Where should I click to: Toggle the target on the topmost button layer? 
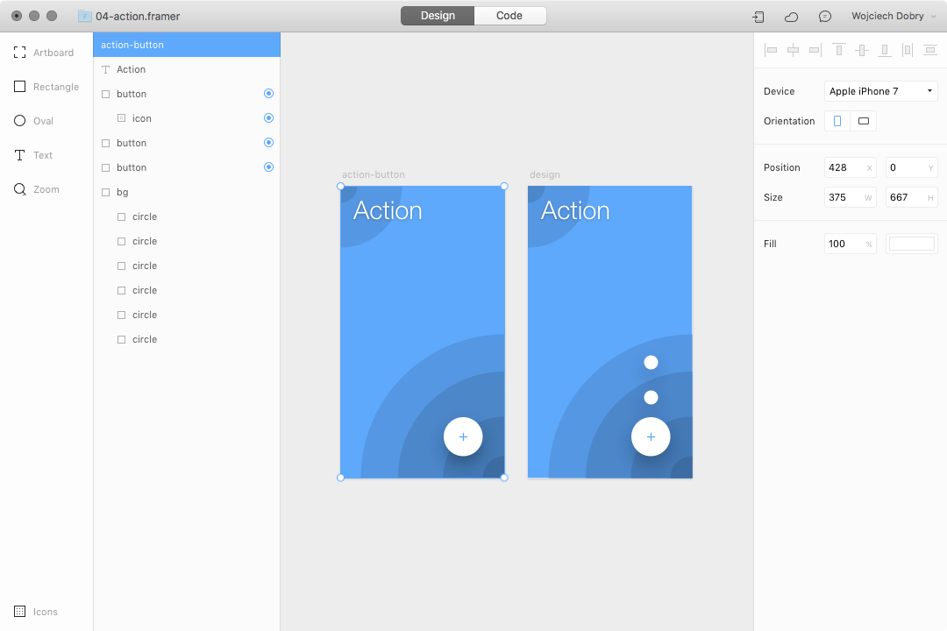(269, 93)
